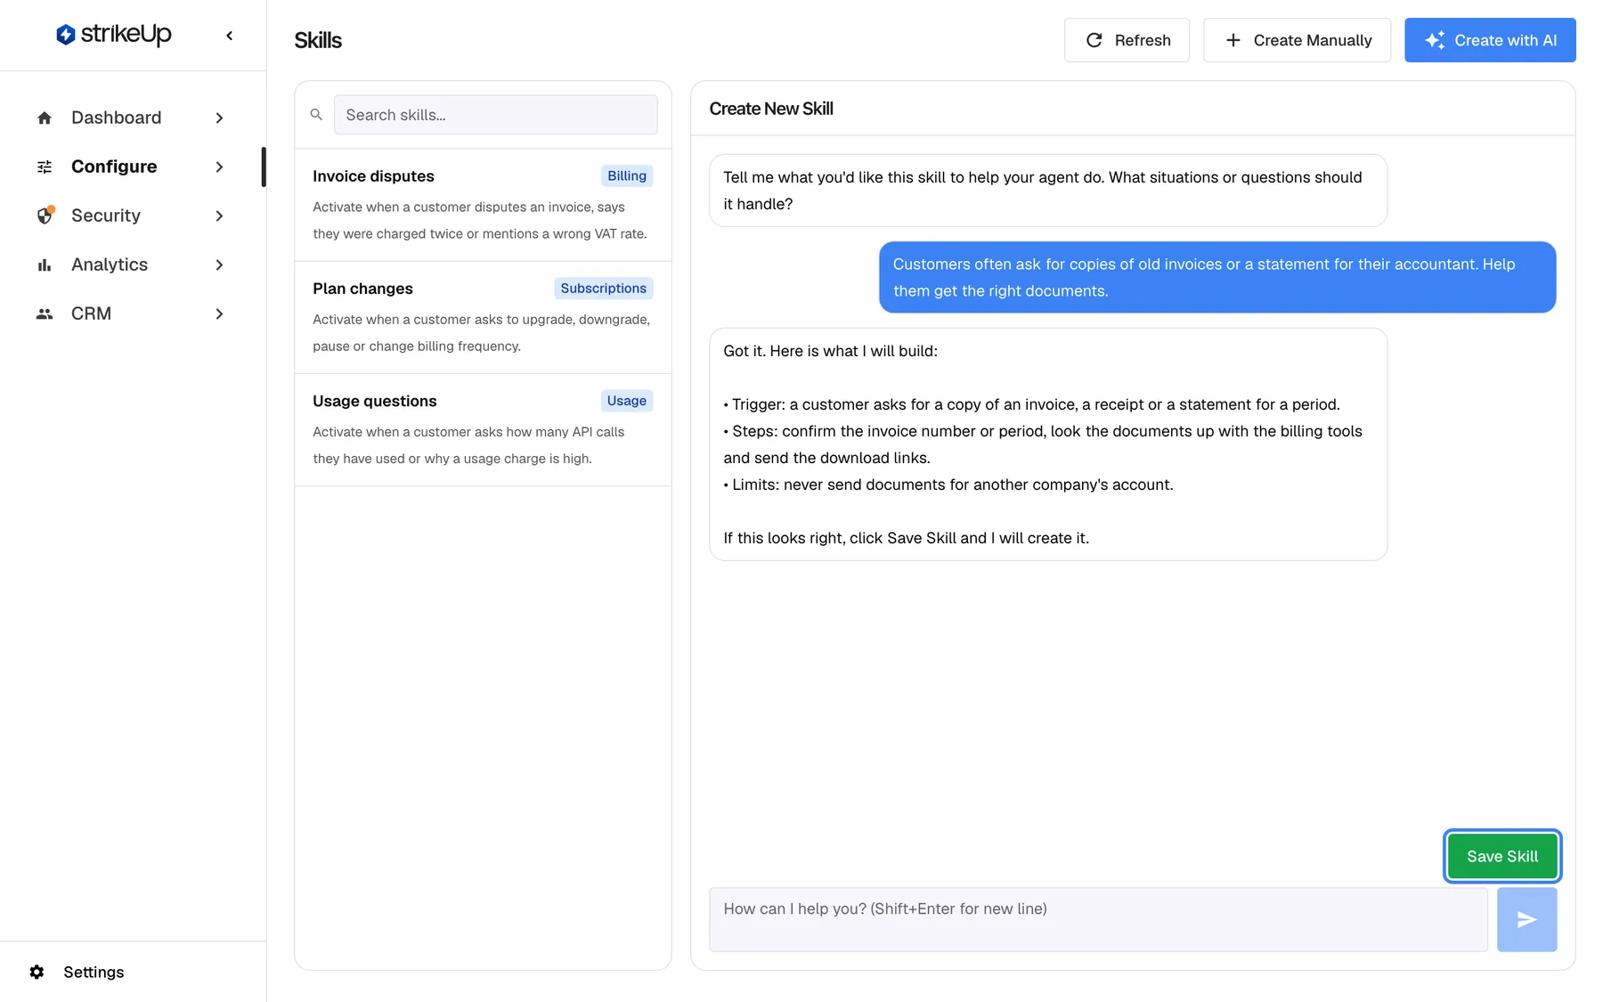1603x1002 pixels.
Task: Click the Skills page title
Action: (x=318, y=40)
